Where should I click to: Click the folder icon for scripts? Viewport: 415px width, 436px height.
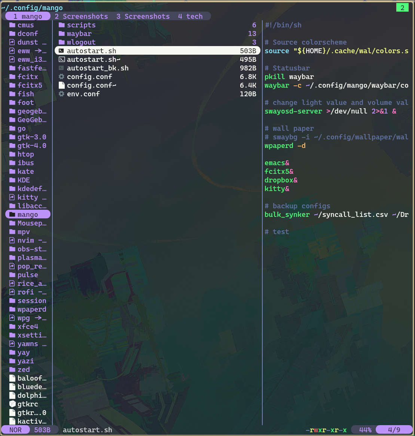62,25
